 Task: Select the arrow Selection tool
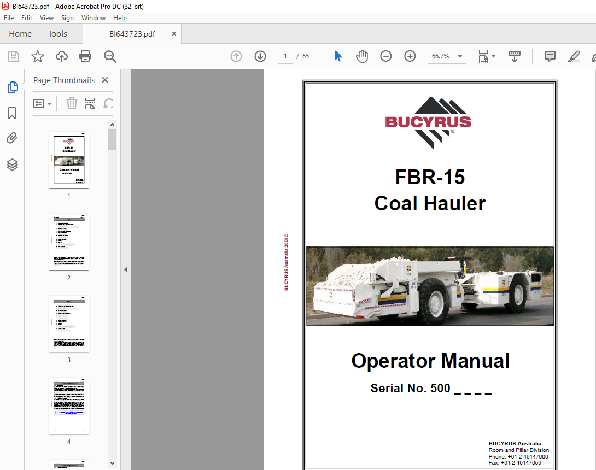click(x=338, y=56)
